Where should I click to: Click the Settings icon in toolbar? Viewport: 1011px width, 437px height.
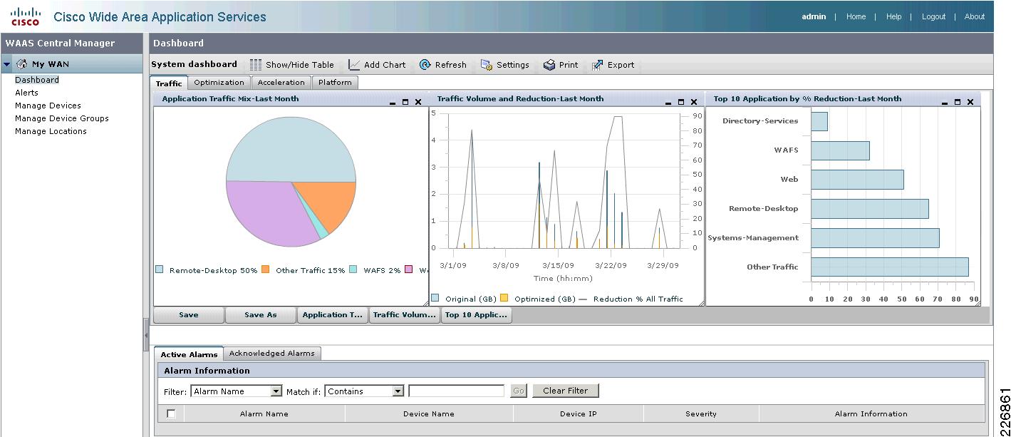point(487,65)
